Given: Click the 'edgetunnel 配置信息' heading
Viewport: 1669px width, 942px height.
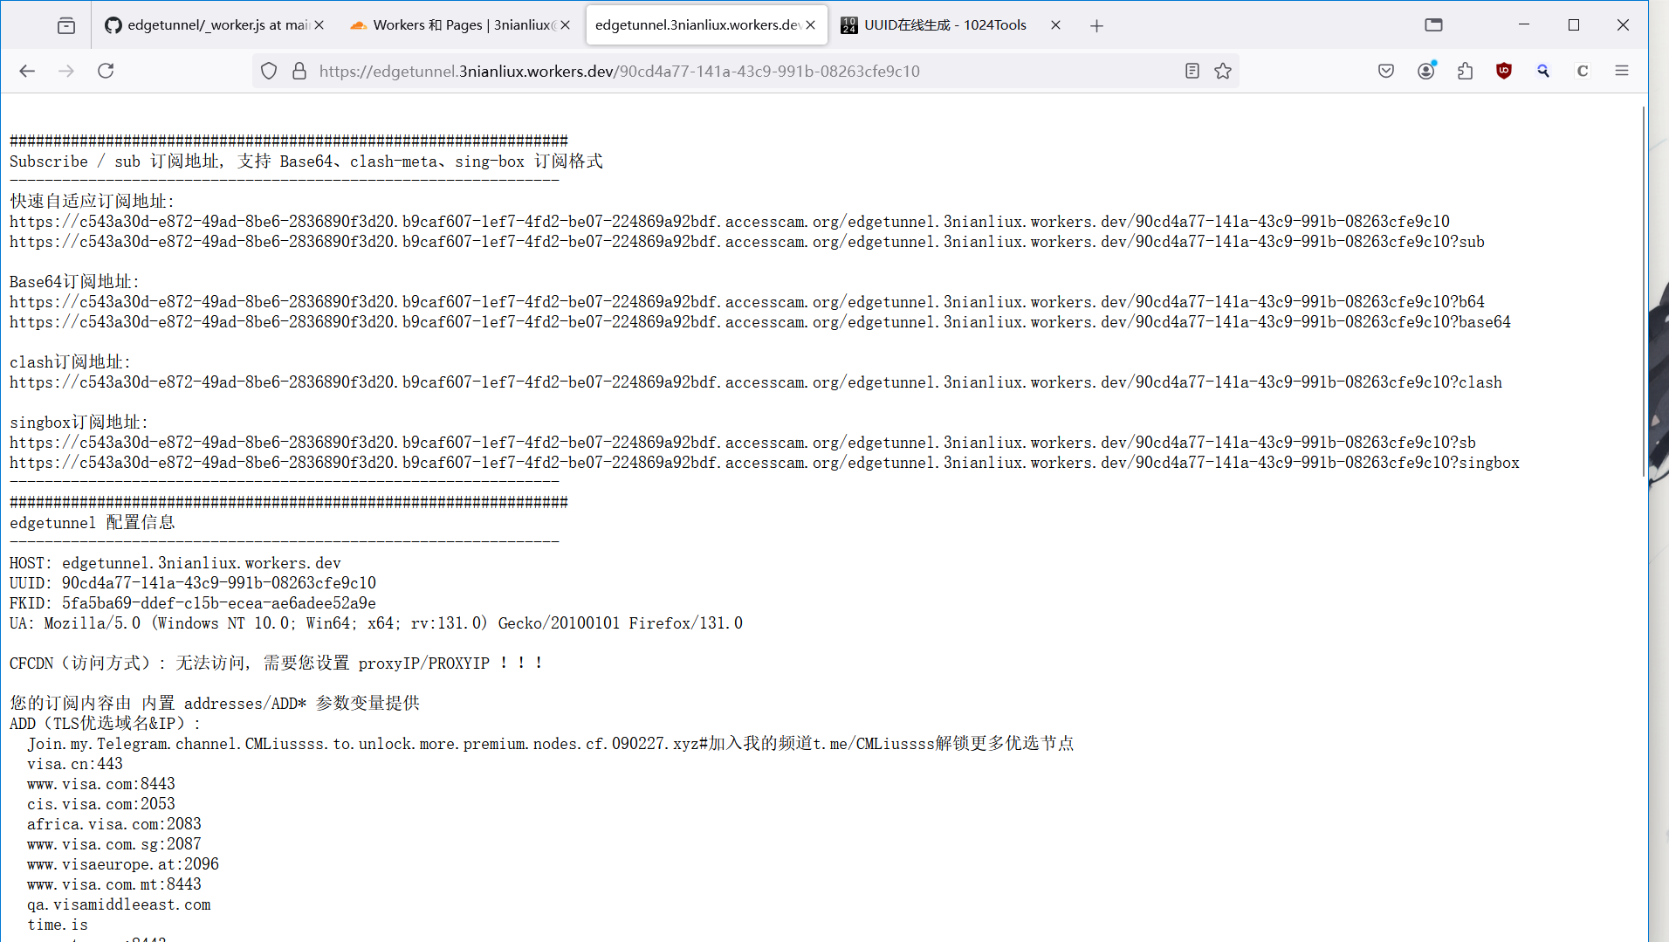Looking at the screenshot, I should 93,523.
